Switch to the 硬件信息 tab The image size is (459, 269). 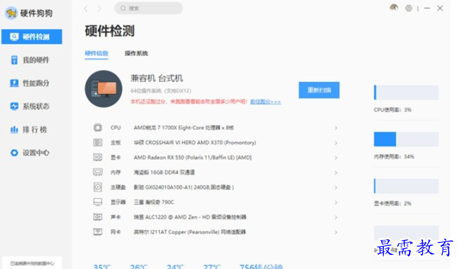coord(97,53)
